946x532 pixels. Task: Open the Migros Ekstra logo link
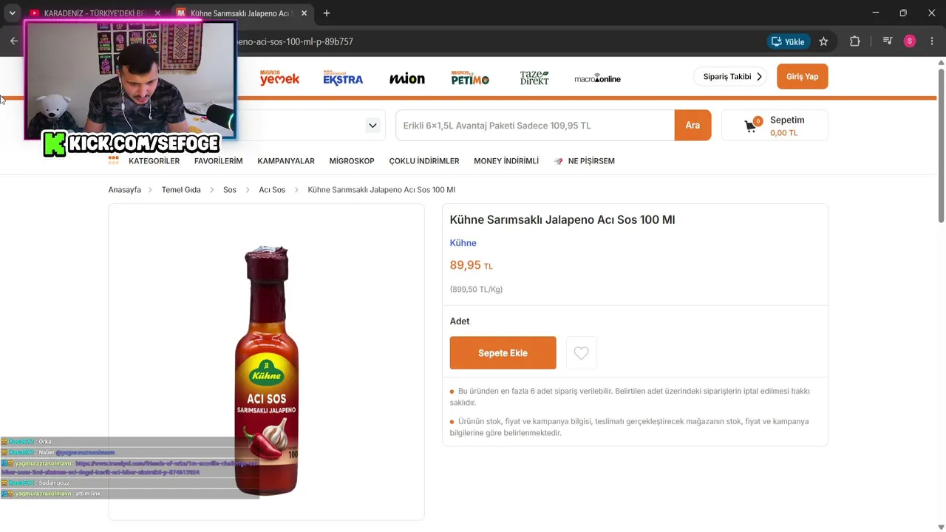(x=343, y=78)
